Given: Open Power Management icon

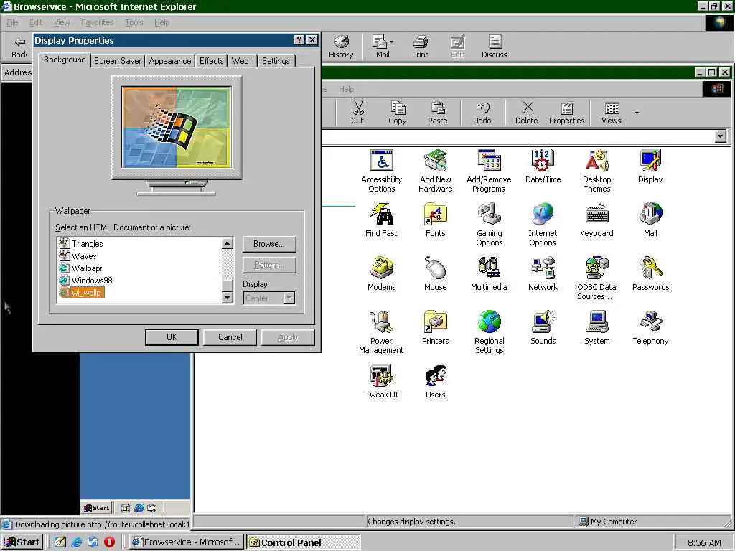Looking at the screenshot, I should point(381,332).
